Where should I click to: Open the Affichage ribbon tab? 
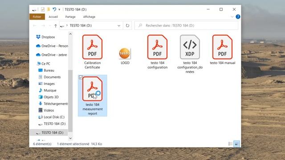point(89,17)
